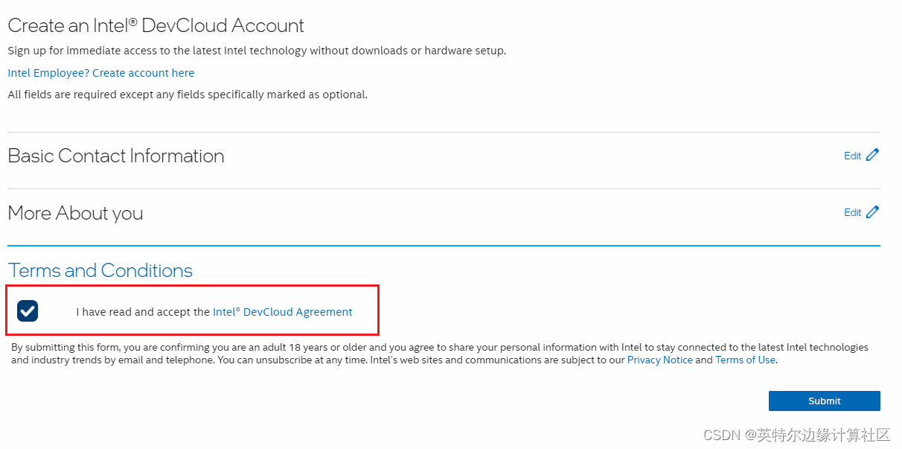Image resolution: width=902 pixels, height=449 pixels.
Task: Click the text 'I have read and accept the'
Action: [x=143, y=312]
